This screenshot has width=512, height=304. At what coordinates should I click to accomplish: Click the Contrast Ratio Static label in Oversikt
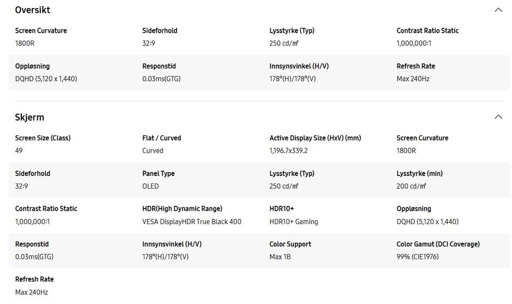tap(427, 31)
